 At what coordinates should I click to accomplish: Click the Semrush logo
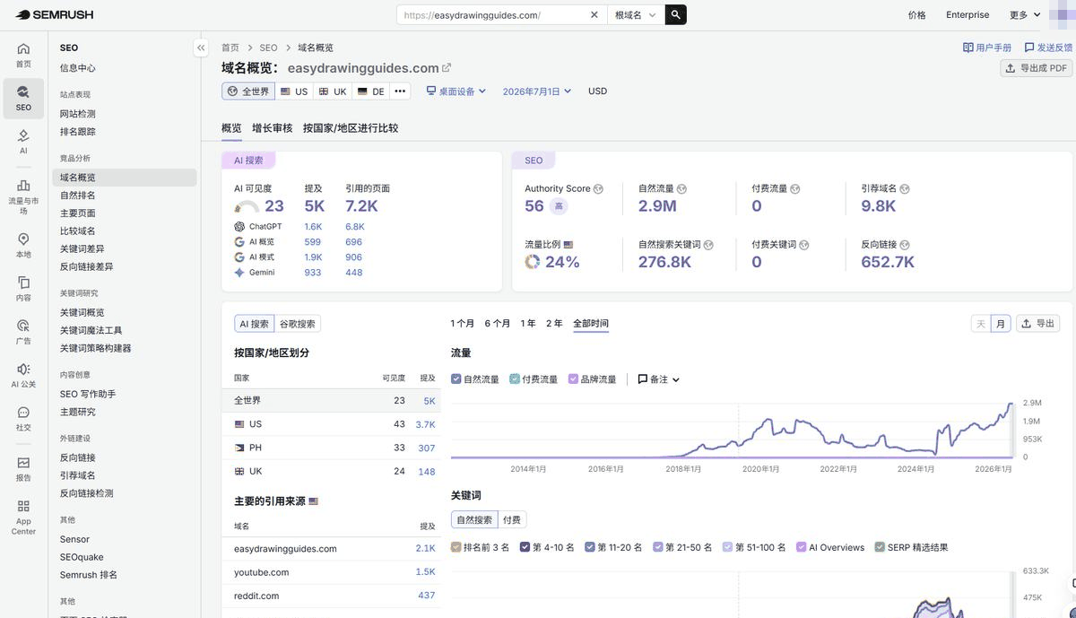pos(54,15)
